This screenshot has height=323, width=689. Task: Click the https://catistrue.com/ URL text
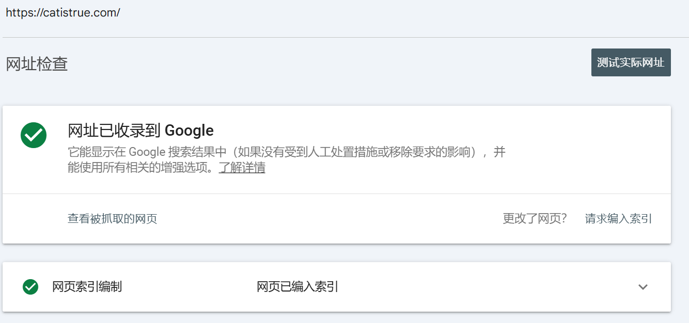coord(62,13)
